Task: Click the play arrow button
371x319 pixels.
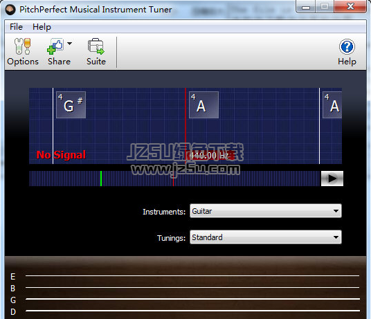Action: [x=332, y=179]
